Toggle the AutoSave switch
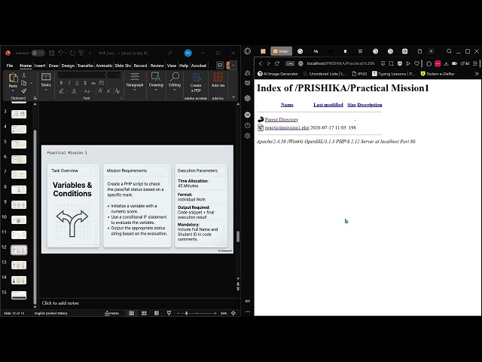 pos(38,53)
